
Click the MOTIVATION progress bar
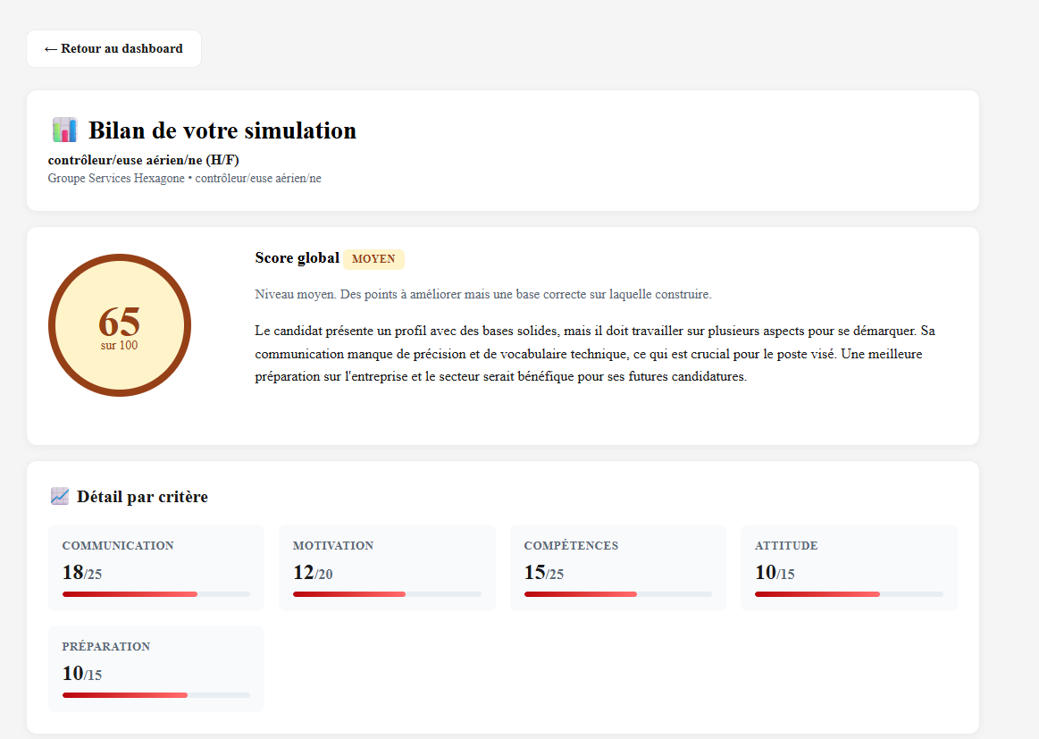[x=387, y=593]
